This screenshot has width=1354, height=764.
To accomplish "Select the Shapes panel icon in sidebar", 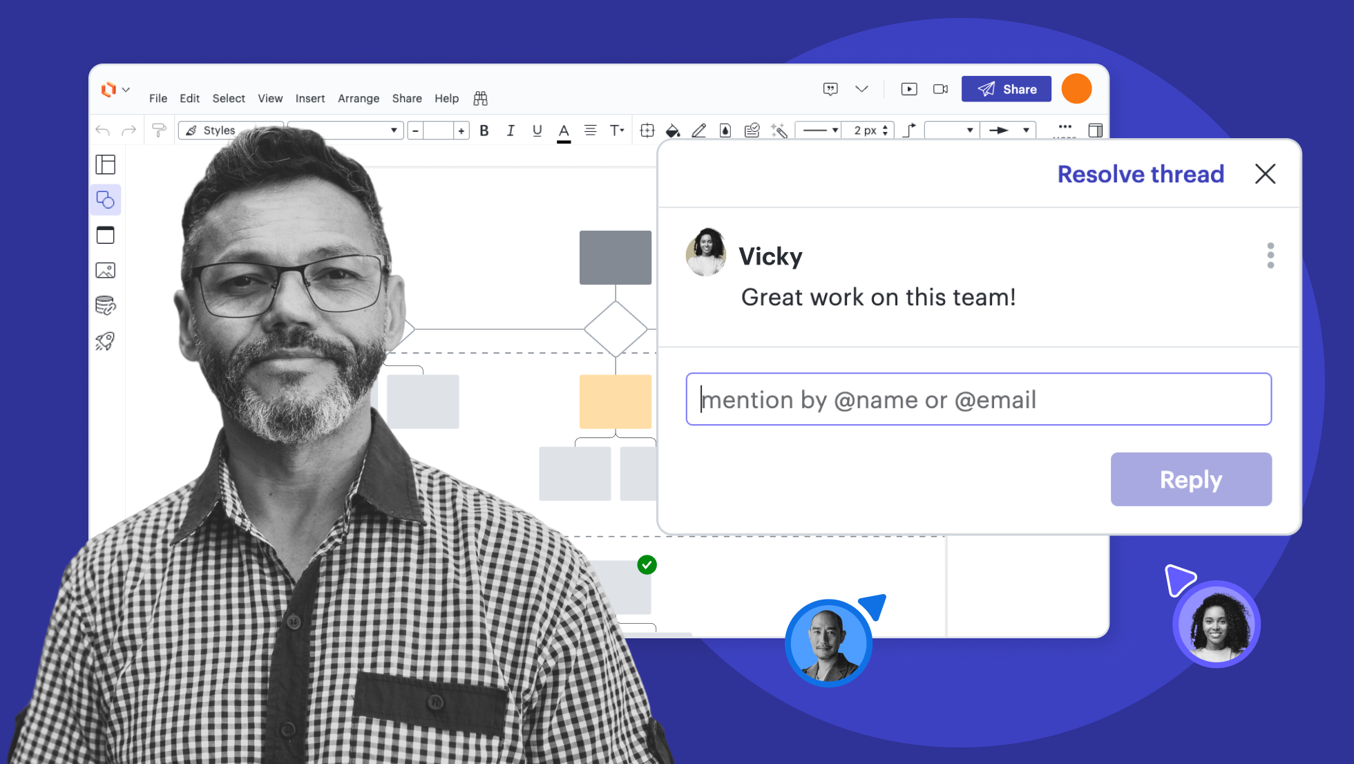I will pyautogui.click(x=105, y=200).
